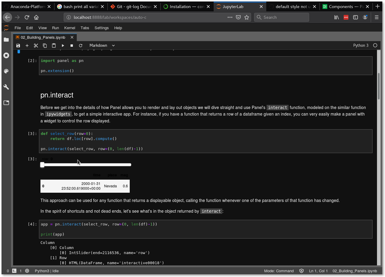Open the page actions ellipsis menu
Screen dimensions: 385x277
[x=230, y=17]
